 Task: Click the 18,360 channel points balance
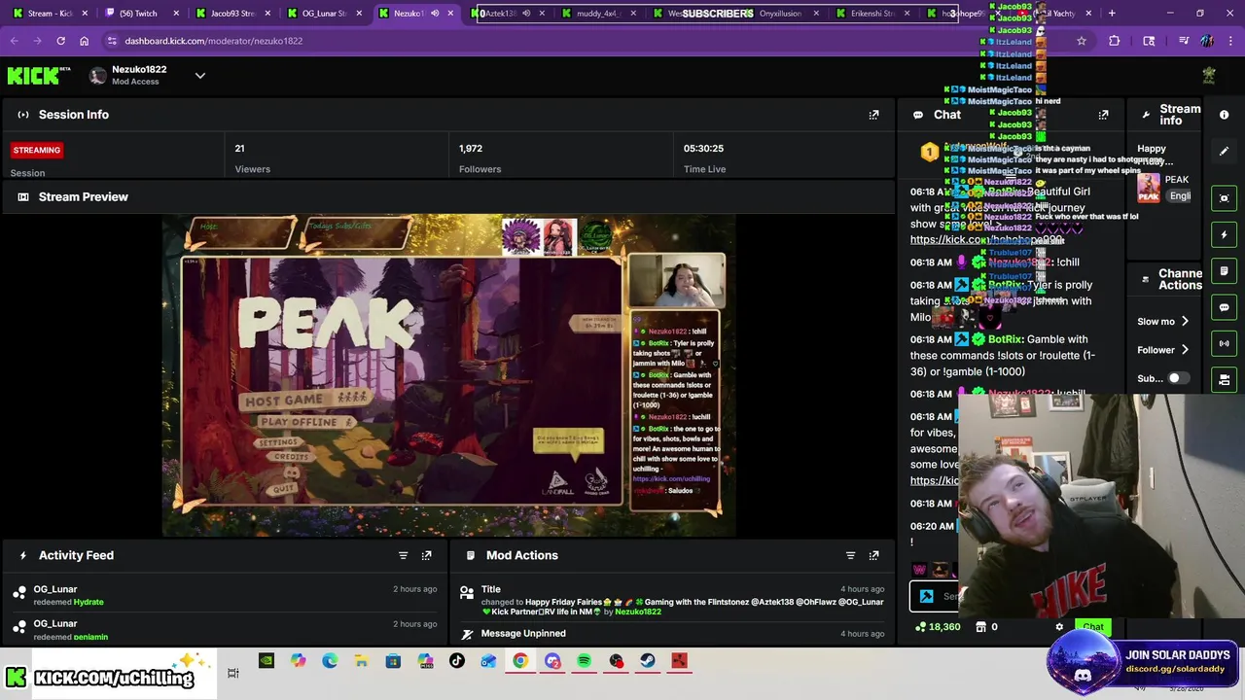(937, 627)
